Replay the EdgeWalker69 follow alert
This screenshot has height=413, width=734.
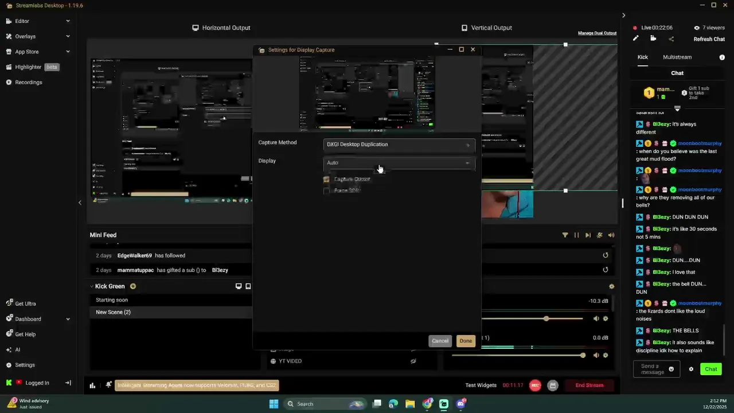click(605, 255)
